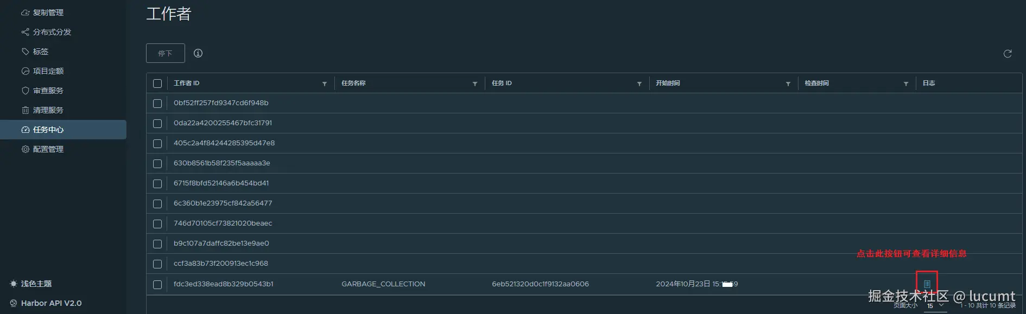Toggle the select-all checkbox in table header
Image resolution: width=1026 pixels, height=314 pixels.
click(157, 84)
